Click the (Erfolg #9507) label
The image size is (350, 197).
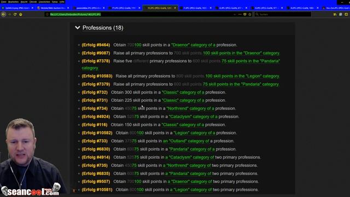tap(96, 181)
